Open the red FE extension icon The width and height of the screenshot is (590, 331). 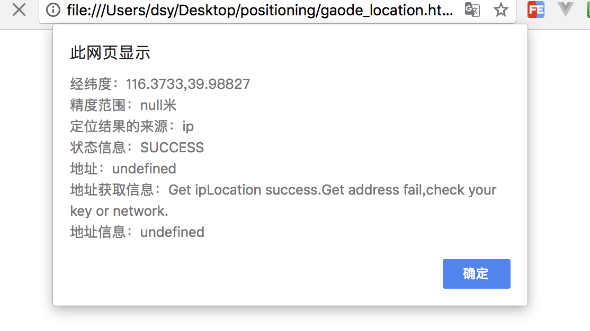(x=536, y=10)
